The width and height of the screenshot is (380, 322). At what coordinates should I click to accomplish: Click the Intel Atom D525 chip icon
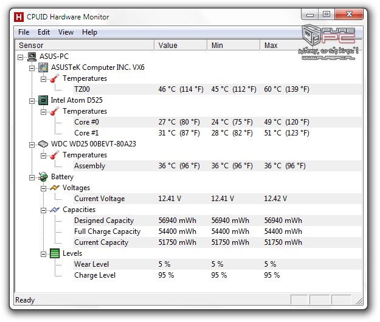[43, 100]
